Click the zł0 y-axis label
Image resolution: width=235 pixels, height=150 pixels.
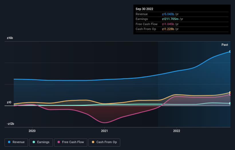pos(9,102)
